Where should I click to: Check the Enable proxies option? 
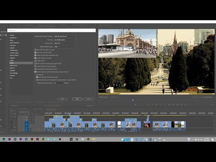pos(36,61)
